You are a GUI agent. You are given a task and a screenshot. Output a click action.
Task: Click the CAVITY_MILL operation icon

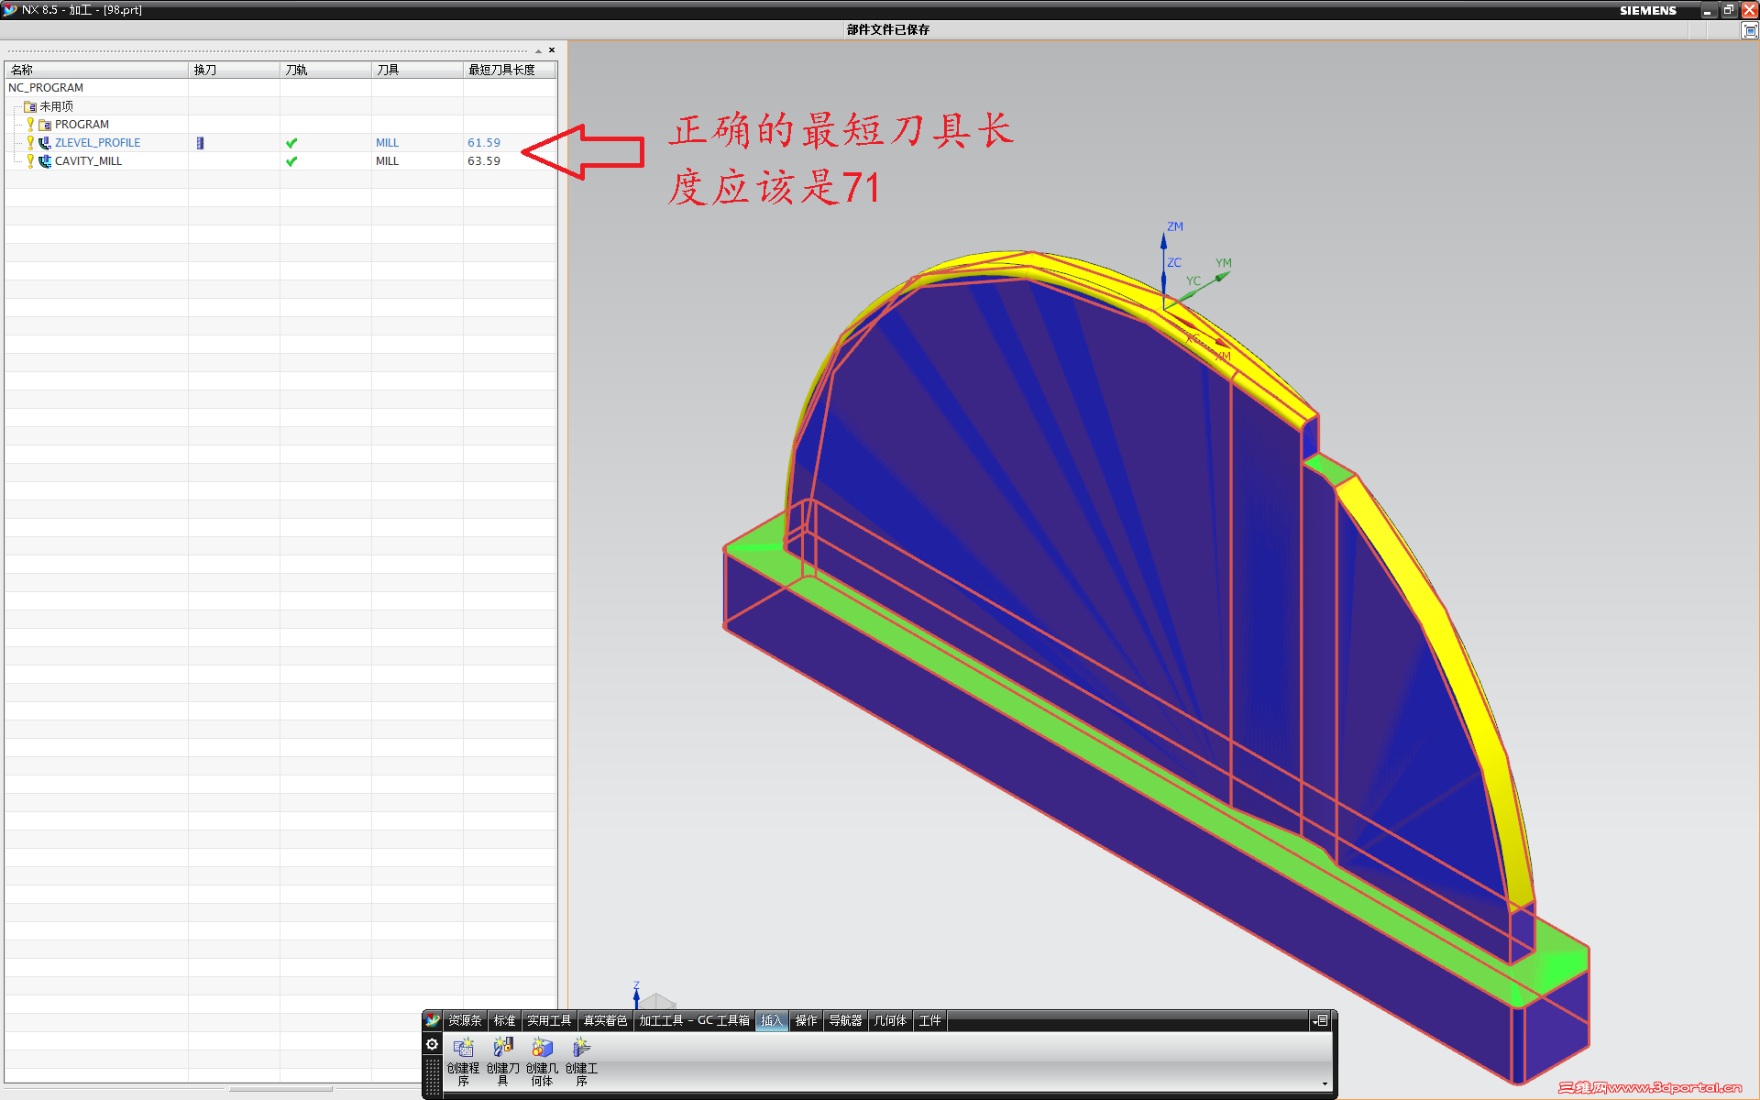44,161
